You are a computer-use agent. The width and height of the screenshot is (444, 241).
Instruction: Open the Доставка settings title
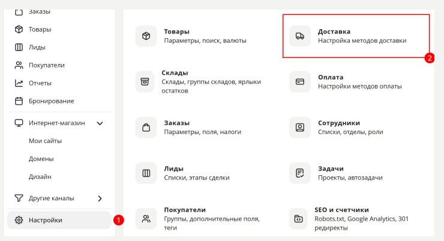pos(334,32)
